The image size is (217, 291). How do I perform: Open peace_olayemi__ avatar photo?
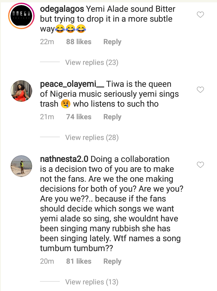coord(21,91)
